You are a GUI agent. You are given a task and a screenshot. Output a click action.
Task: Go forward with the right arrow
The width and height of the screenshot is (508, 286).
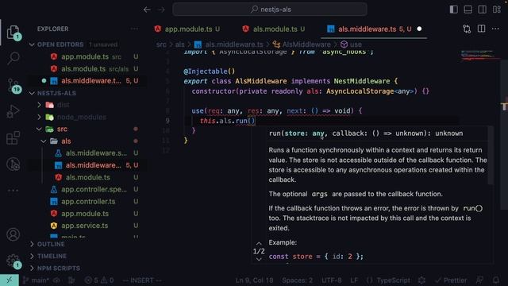tap(161, 10)
